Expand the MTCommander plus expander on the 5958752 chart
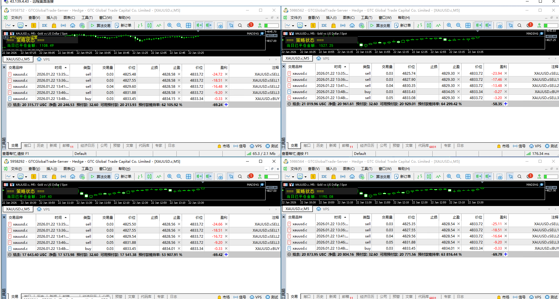This screenshot has height=299, width=559. [x=6, y=37]
